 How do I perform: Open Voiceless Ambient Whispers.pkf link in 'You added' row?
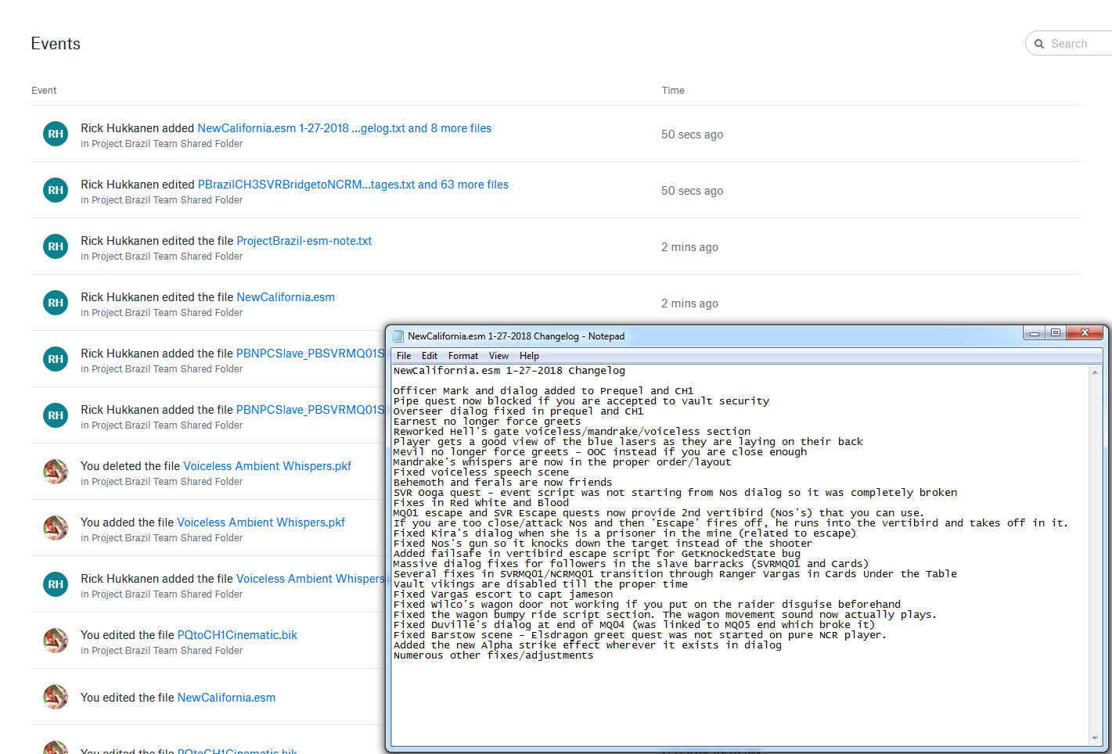261,522
